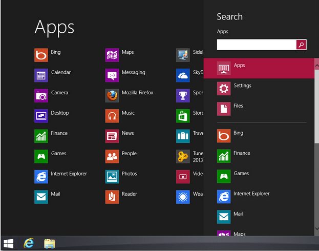Open the TuneUp 2013 icon
The width and height of the screenshot is (319, 251).
point(183,156)
